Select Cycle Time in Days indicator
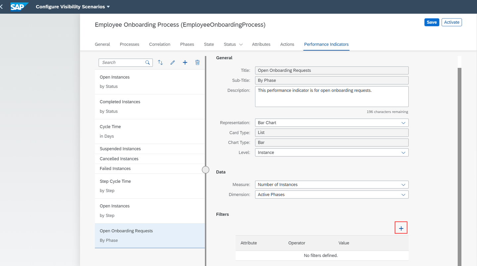The height and width of the screenshot is (266, 477). (x=150, y=132)
